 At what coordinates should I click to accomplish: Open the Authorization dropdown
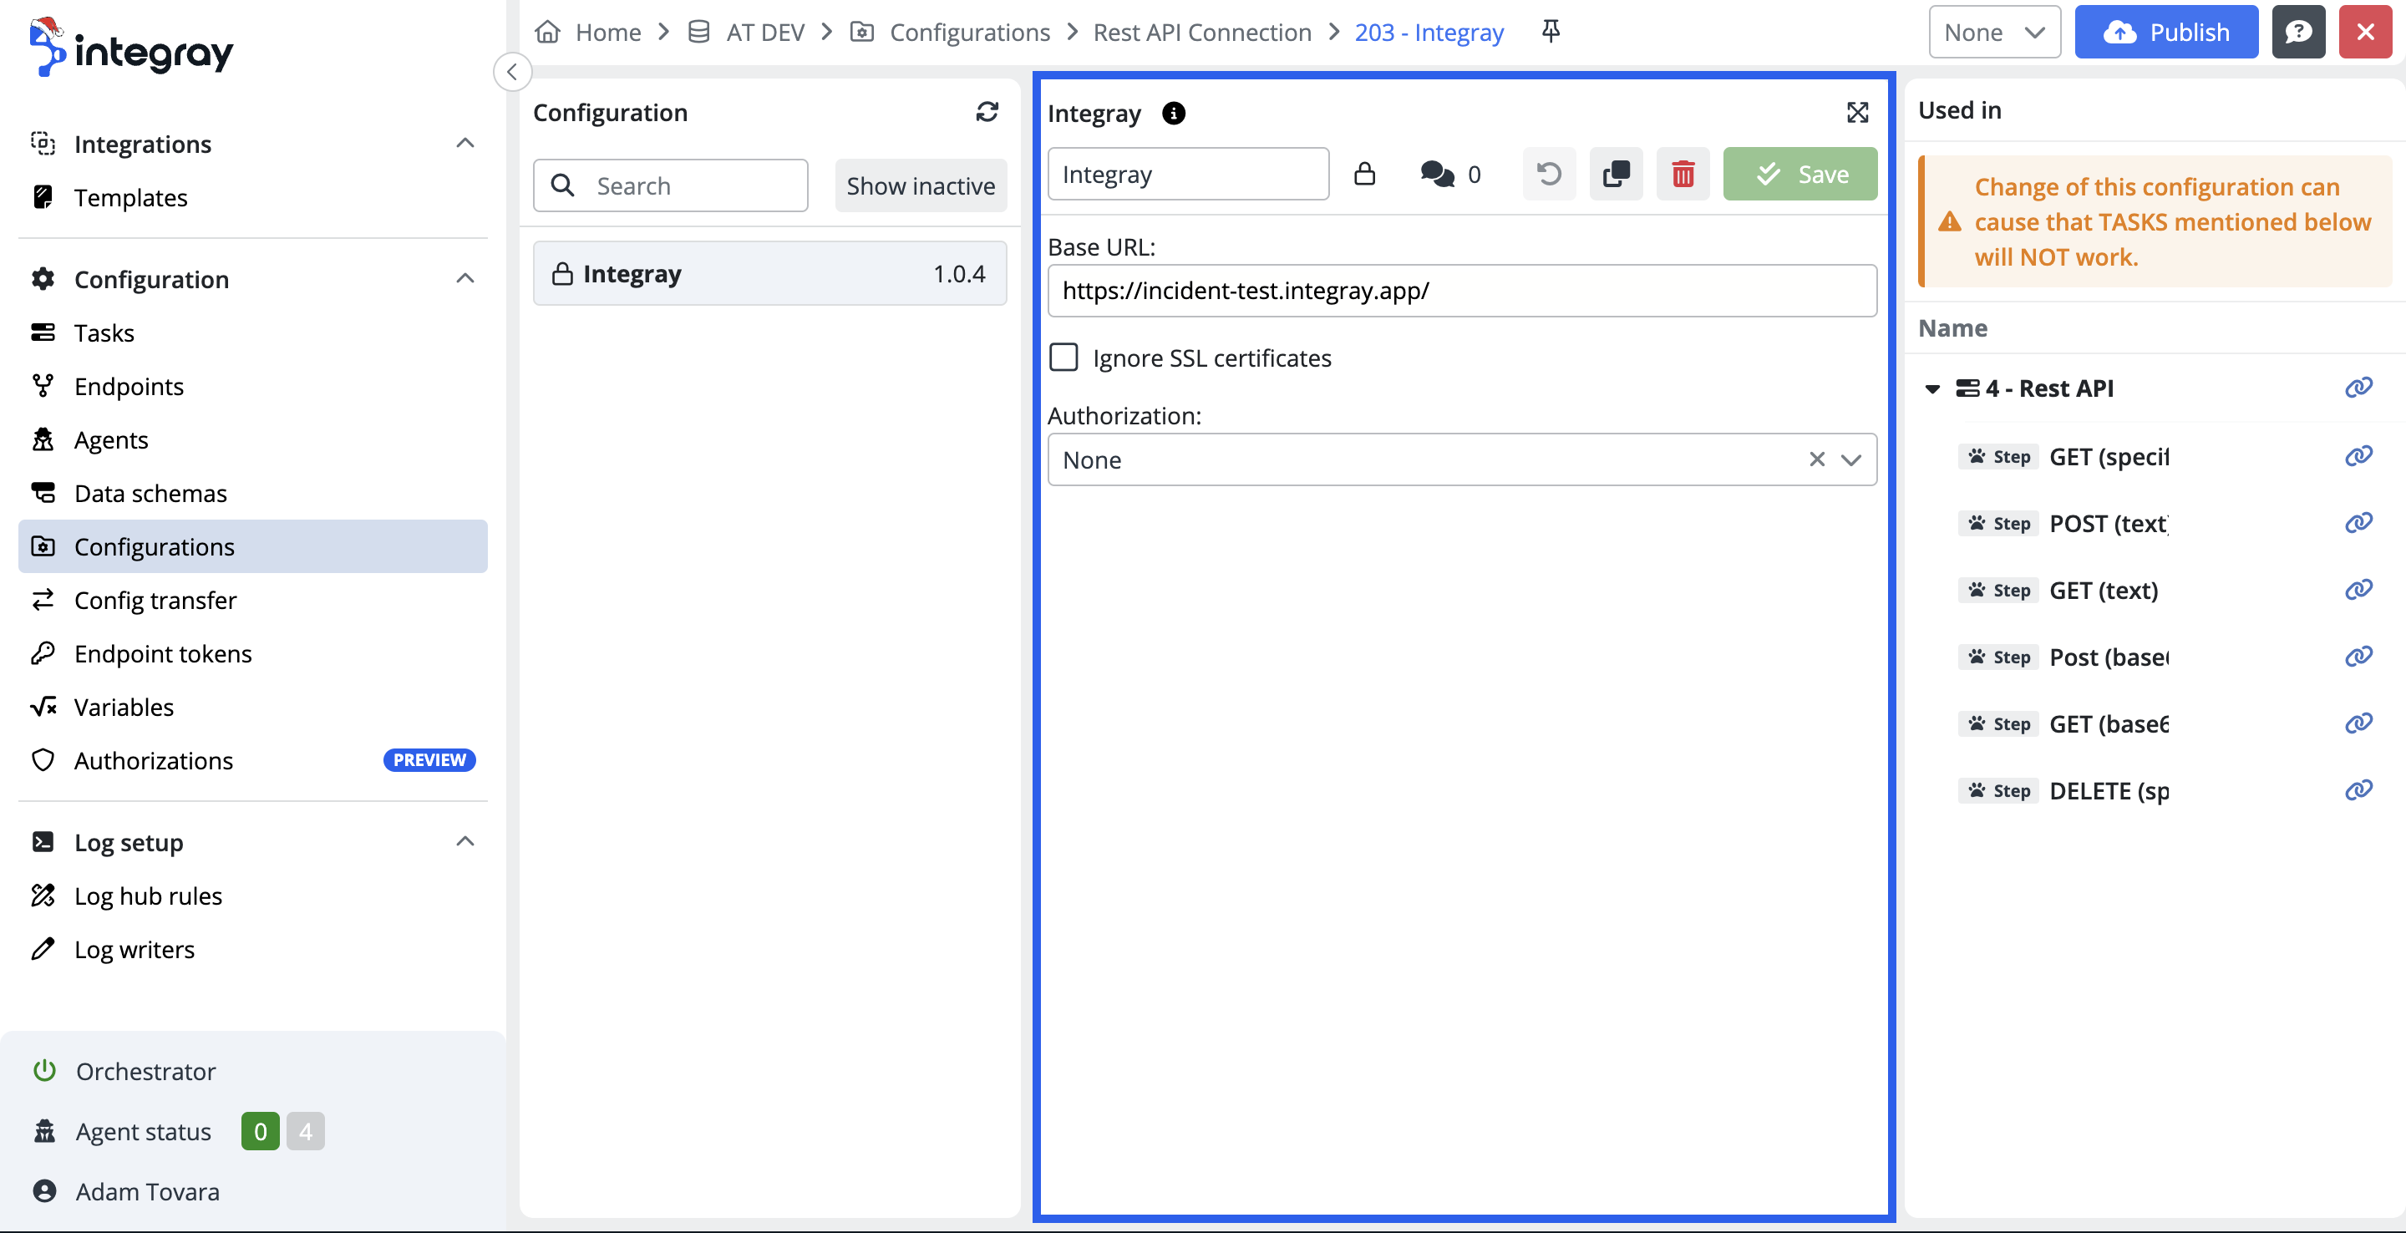pos(1850,459)
